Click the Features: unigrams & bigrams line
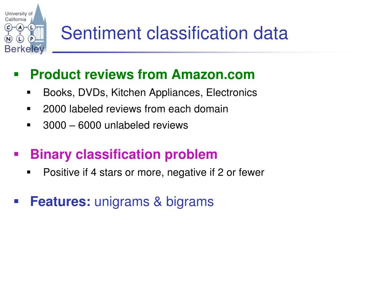Image resolution: width=383 pixels, height=287 pixels. point(122,202)
